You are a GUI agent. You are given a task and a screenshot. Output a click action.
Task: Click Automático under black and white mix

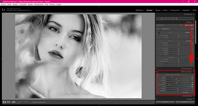pyautogui.click(x=185, y=93)
